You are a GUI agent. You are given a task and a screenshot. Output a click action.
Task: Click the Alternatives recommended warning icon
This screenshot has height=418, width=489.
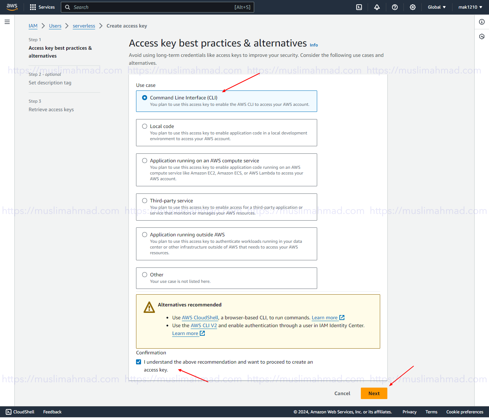(149, 307)
